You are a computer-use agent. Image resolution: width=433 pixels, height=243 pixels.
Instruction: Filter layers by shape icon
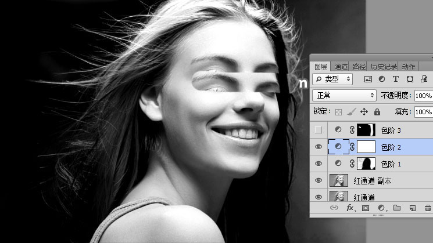pos(410,79)
